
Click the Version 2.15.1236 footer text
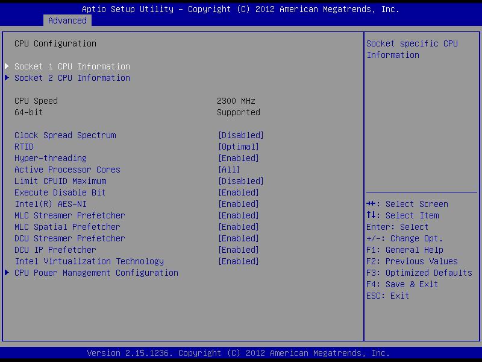(x=239, y=353)
